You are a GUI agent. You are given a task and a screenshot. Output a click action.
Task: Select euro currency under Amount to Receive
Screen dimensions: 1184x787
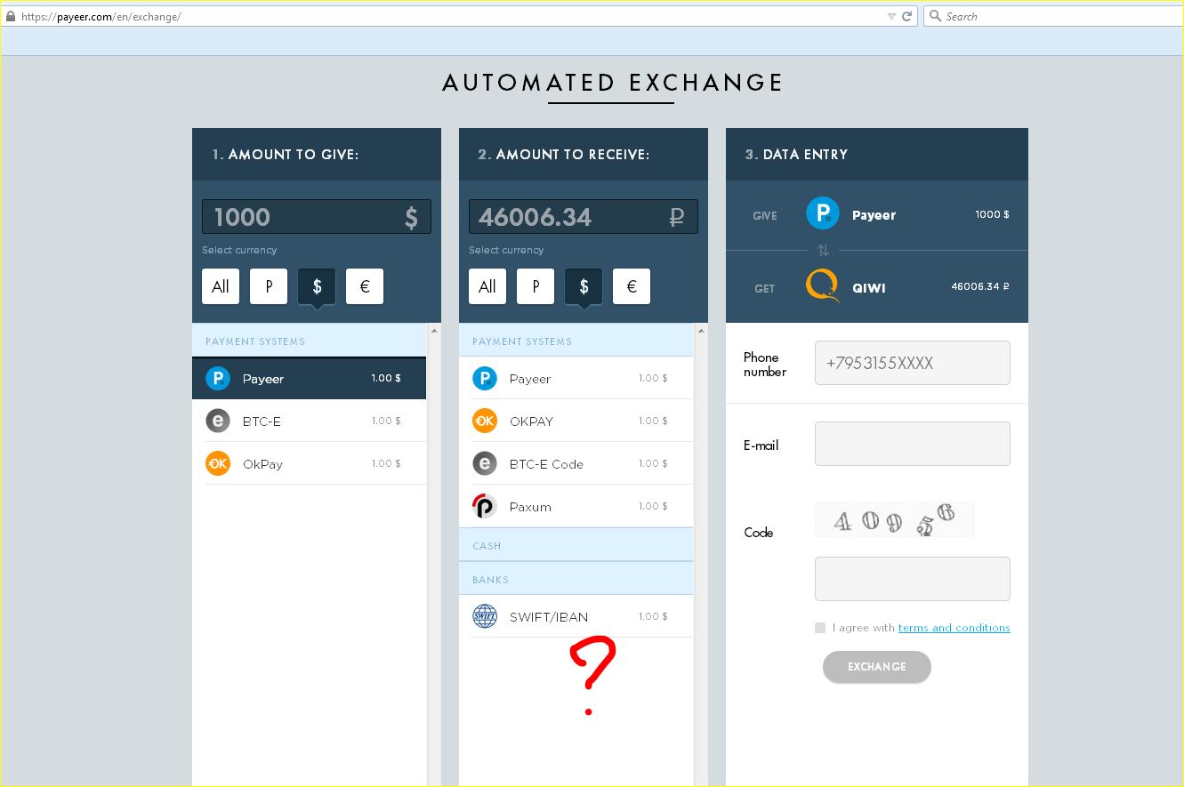pyautogui.click(x=632, y=286)
